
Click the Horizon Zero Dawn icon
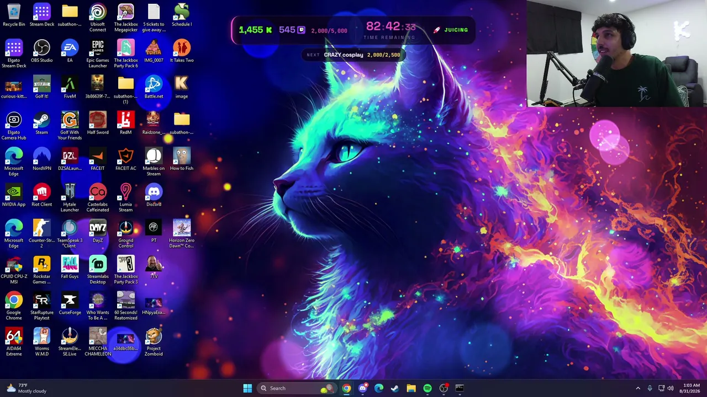[x=182, y=234]
